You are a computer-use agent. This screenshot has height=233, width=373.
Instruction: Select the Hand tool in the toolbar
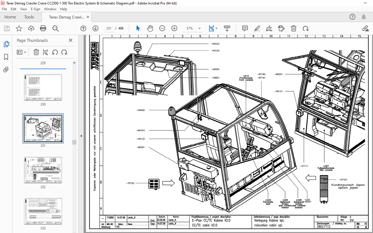tap(150, 28)
